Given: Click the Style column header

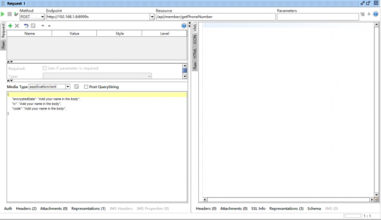Looking at the screenshot, I should click(119, 34).
